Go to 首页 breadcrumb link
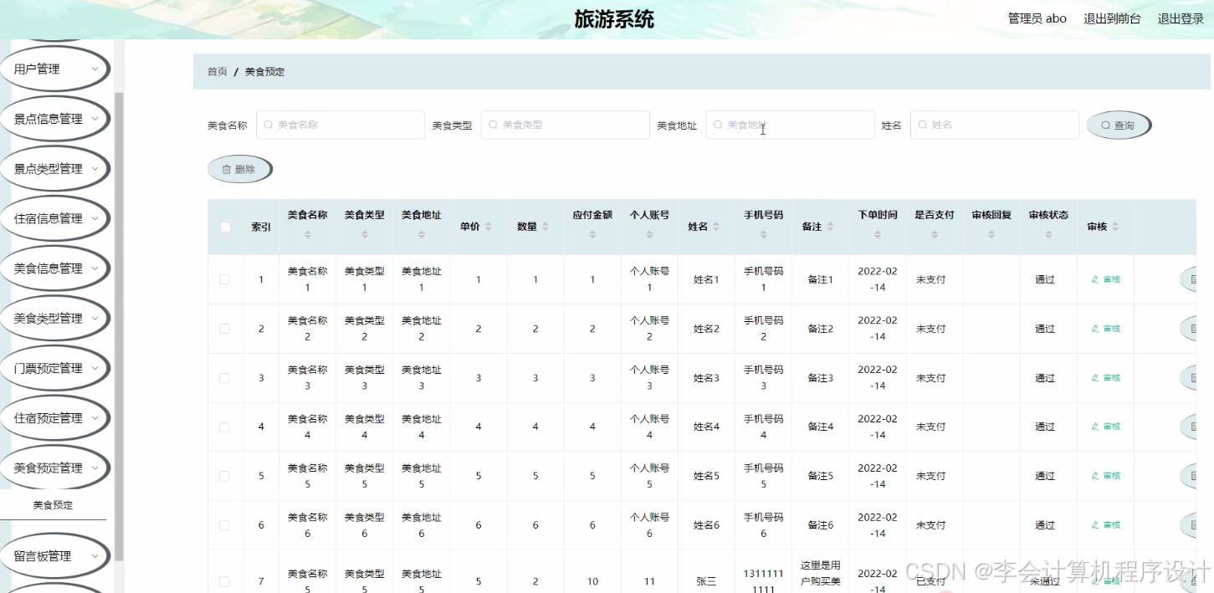 click(x=218, y=72)
